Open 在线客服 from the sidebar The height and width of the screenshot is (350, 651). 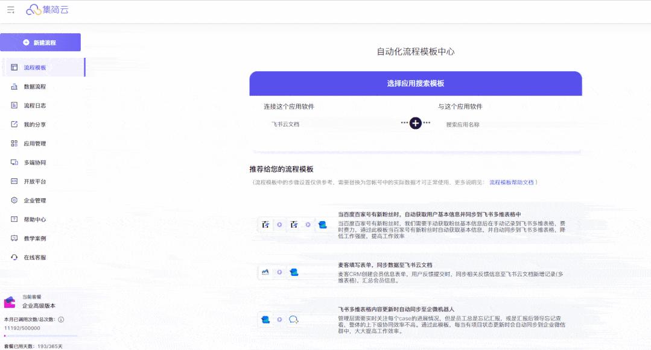[35, 258]
